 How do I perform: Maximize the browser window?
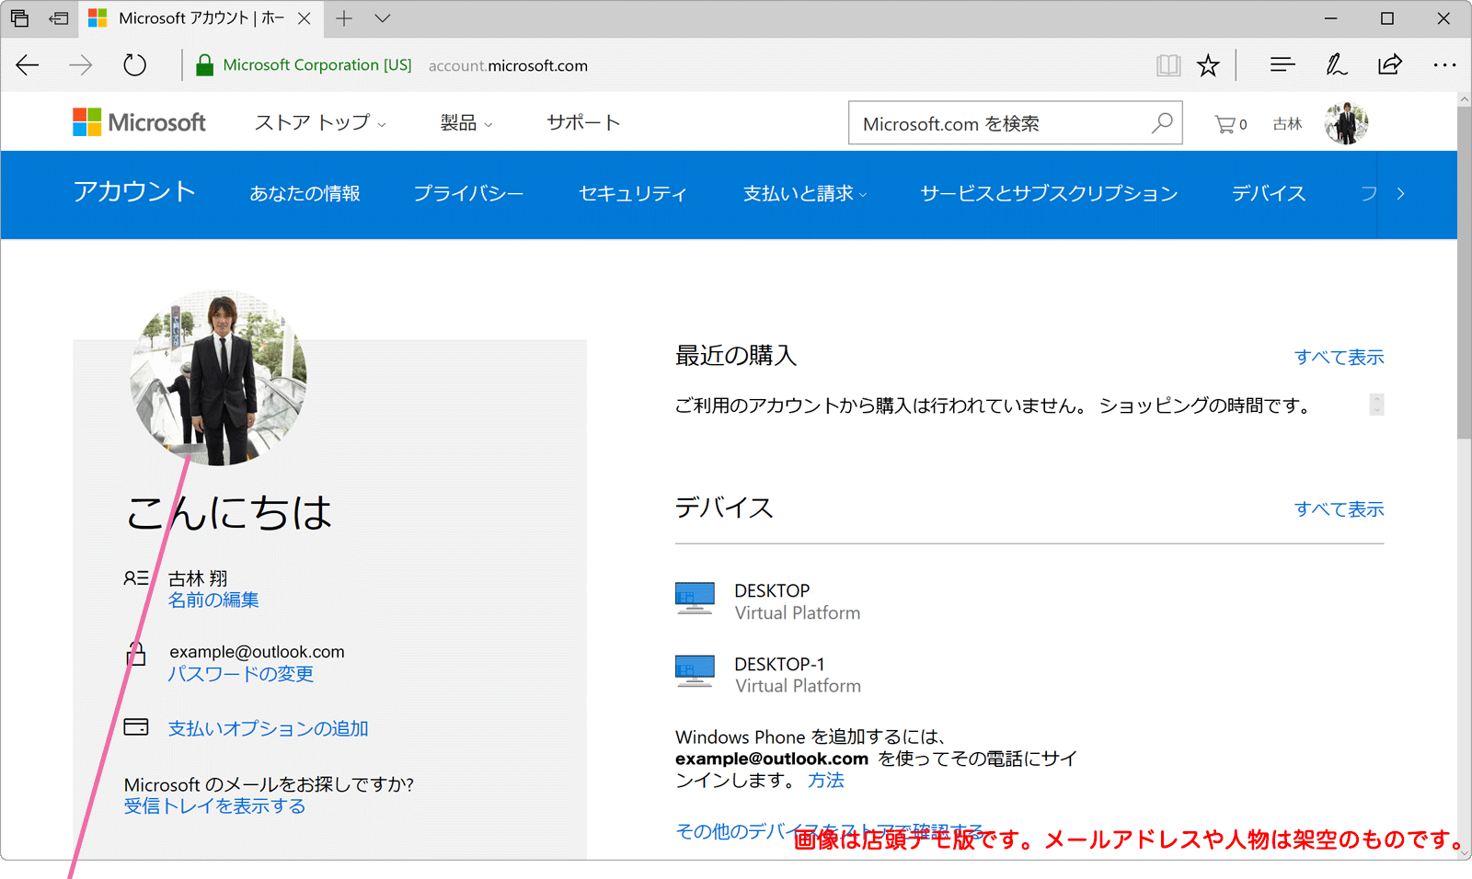coord(1387,18)
